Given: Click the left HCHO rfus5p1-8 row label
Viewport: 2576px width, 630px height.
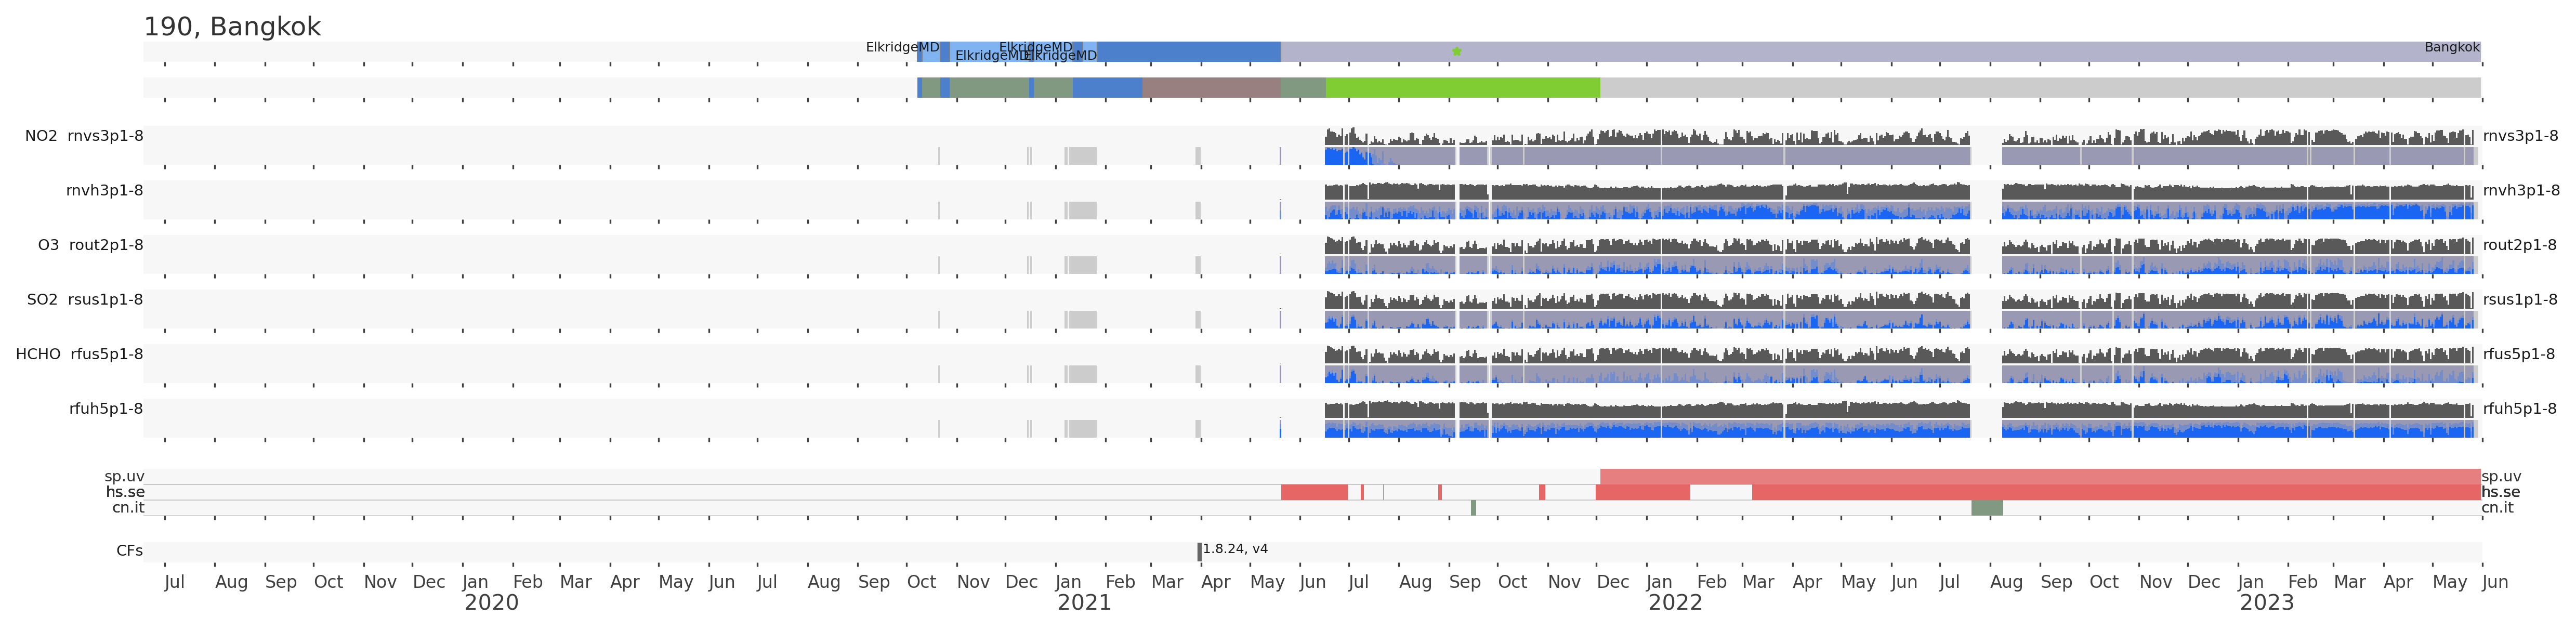Looking at the screenshot, I should pyautogui.click(x=79, y=354).
